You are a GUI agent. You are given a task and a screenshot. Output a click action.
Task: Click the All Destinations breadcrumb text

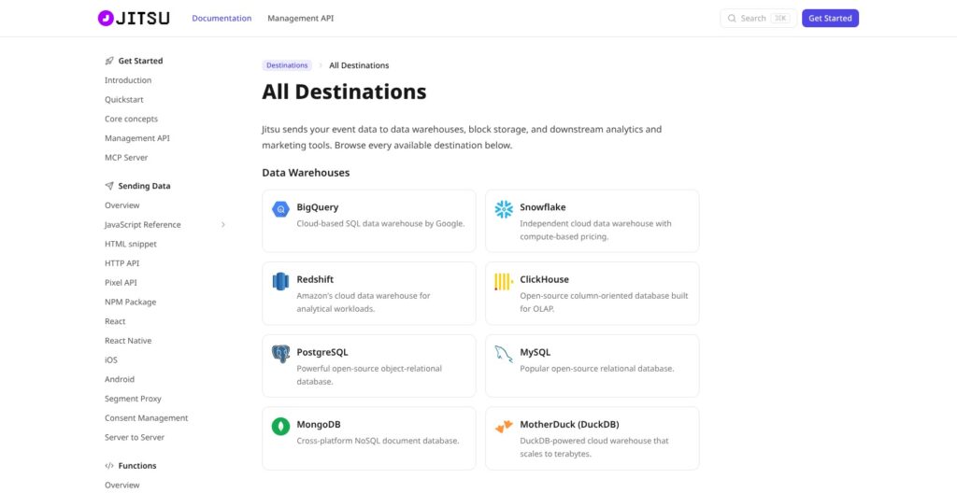359,65
